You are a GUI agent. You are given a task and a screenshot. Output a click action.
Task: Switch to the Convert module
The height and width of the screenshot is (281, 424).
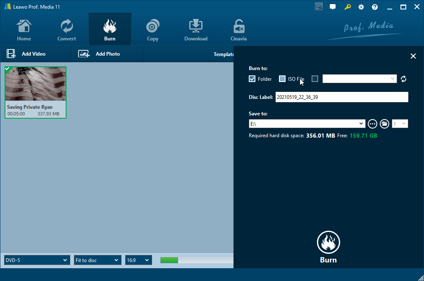[x=67, y=30]
